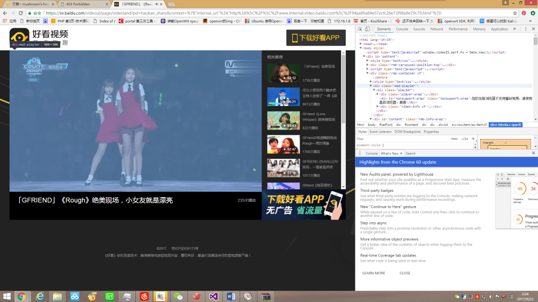Collapse the div class mod-player node
The width and height of the screenshot is (538, 302).
(371, 85)
